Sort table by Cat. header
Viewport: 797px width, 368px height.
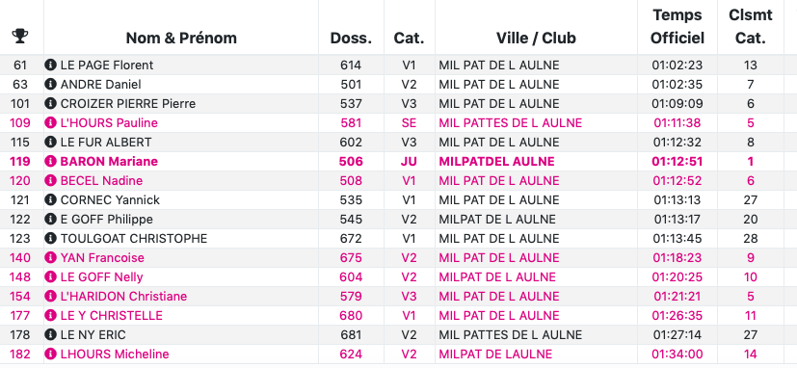coord(410,38)
